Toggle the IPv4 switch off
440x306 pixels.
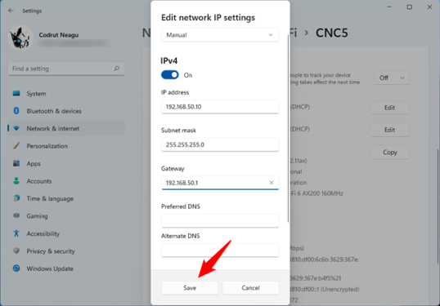pyautogui.click(x=170, y=75)
